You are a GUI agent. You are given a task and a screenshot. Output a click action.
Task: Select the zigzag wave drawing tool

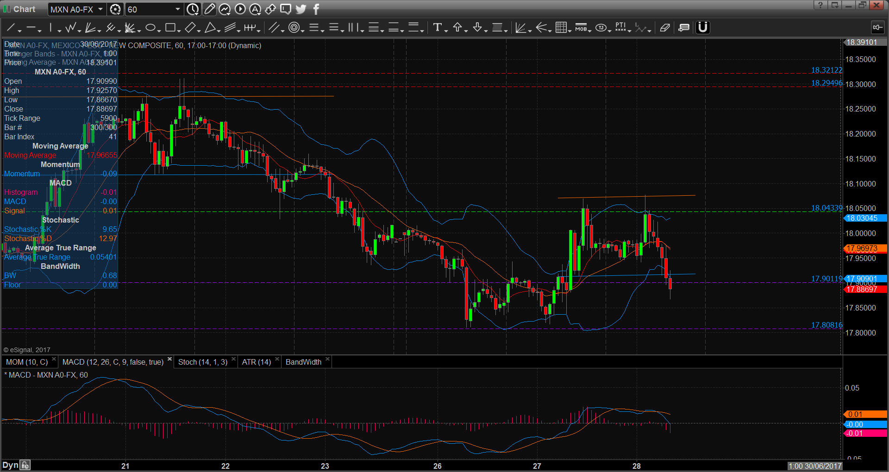click(x=71, y=28)
